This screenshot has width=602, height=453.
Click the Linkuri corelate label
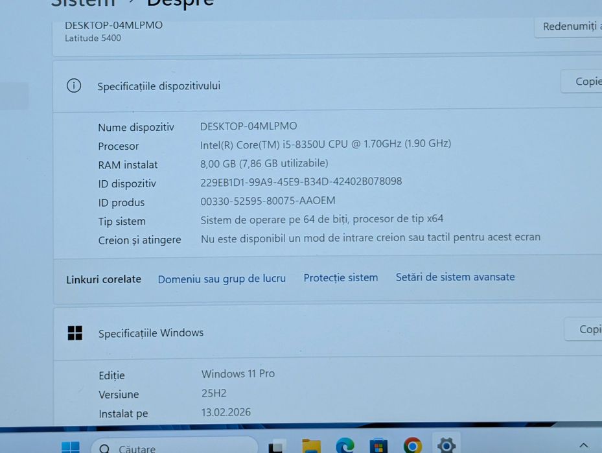tap(104, 279)
